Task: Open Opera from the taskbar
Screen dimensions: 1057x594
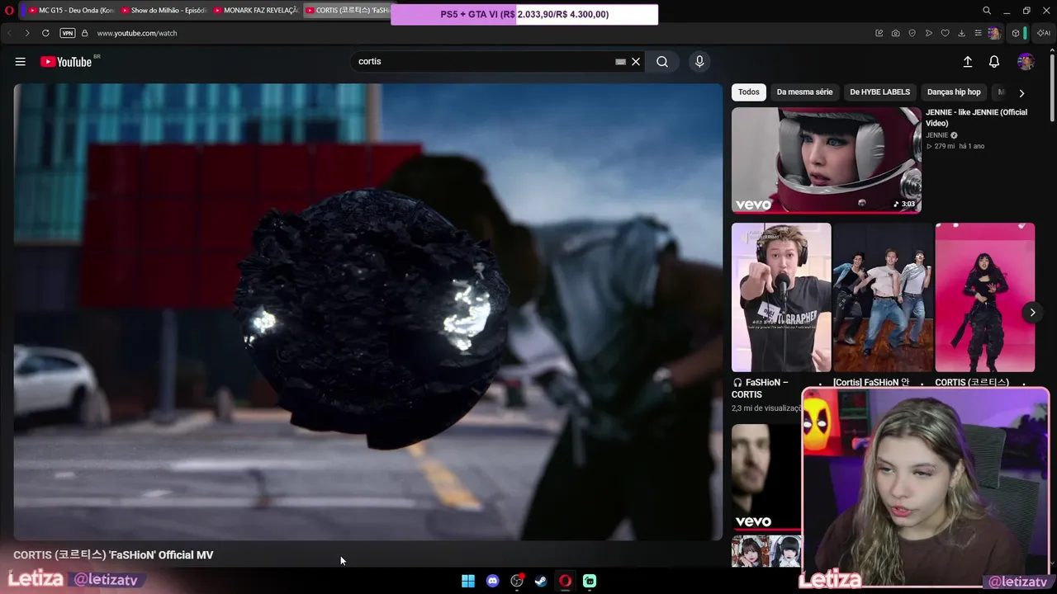Action: tap(565, 581)
